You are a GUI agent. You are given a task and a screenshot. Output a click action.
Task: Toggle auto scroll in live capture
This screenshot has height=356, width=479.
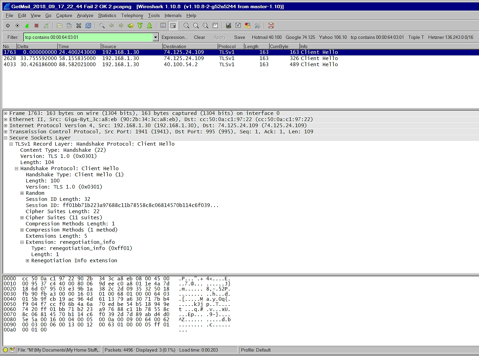point(173,26)
